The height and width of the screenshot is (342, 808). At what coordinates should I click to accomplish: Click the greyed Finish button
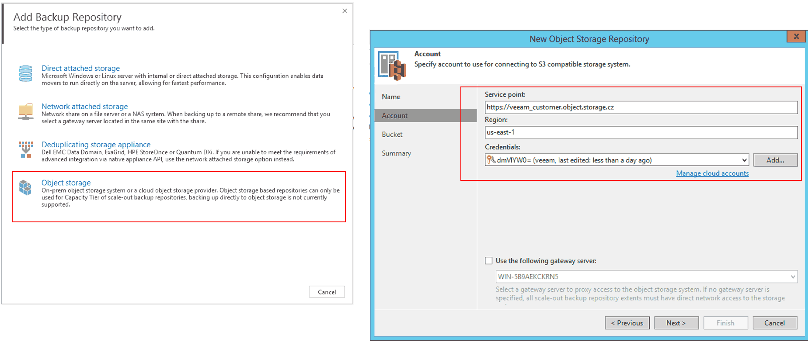[725, 323]
